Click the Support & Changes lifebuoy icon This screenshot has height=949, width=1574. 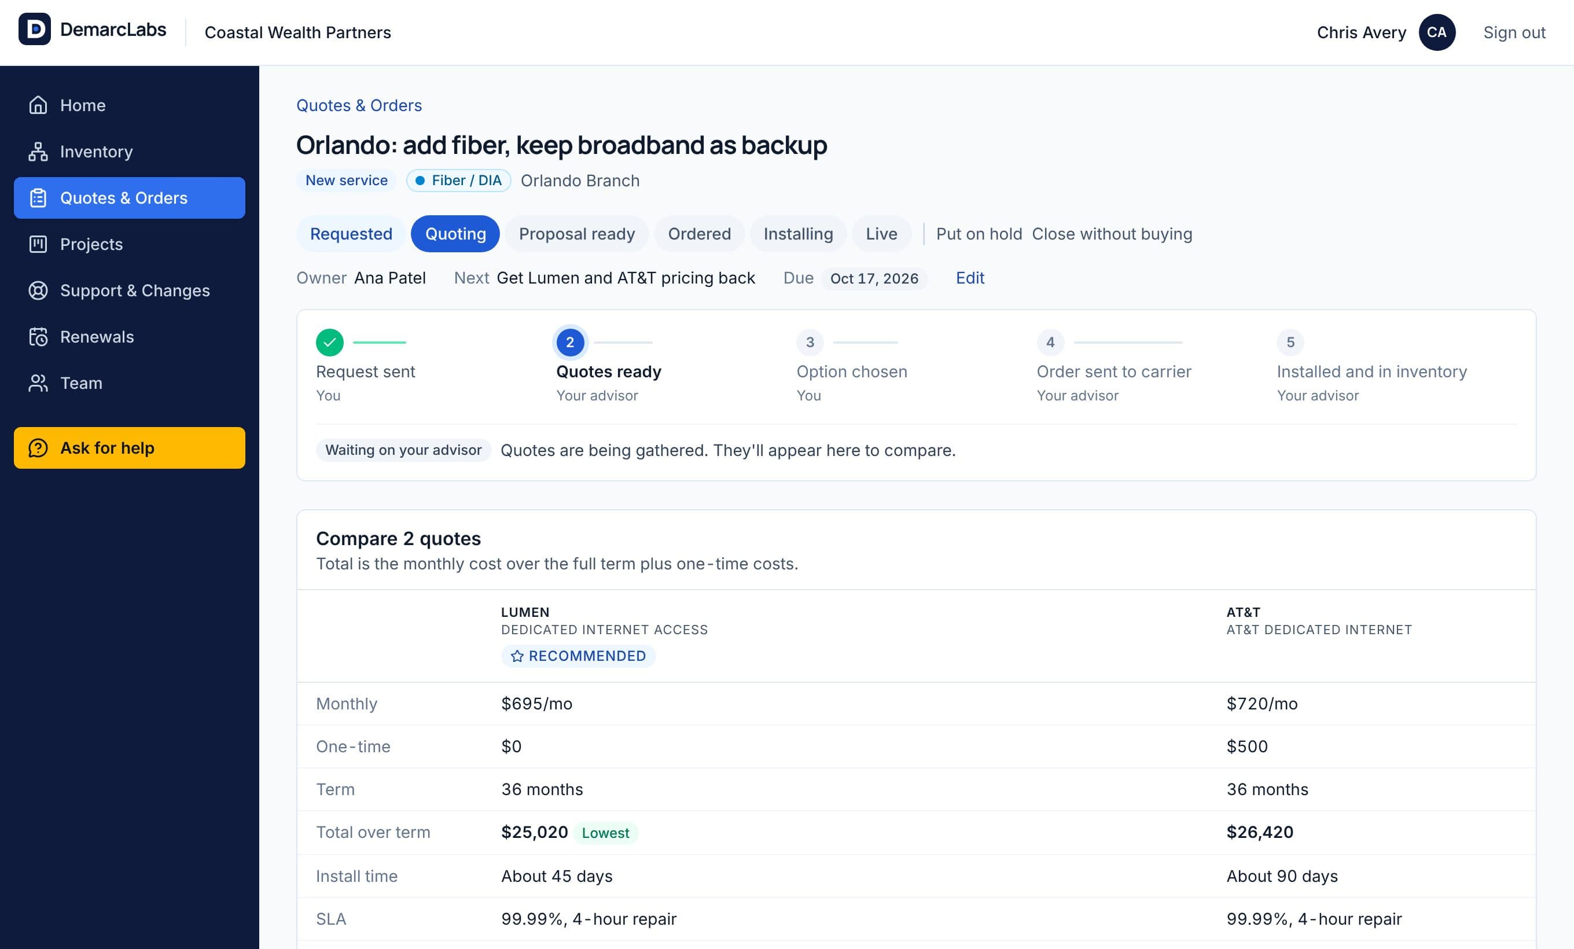pos(38,290)
